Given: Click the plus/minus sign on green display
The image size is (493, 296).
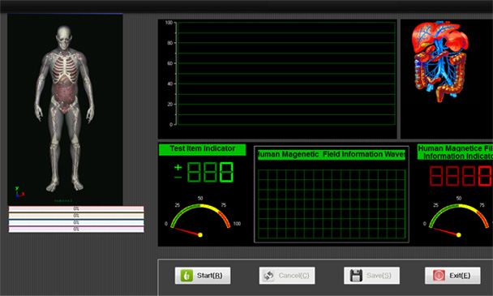Looking at the screenshot, I should [178, 172].
